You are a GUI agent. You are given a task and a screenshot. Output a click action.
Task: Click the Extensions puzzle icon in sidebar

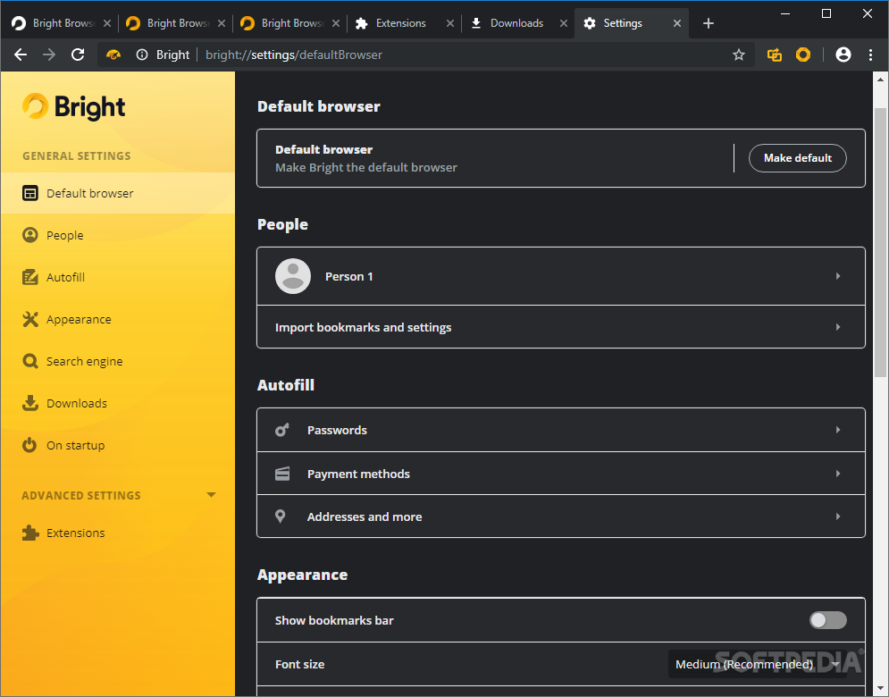click(x=30, y=533)
